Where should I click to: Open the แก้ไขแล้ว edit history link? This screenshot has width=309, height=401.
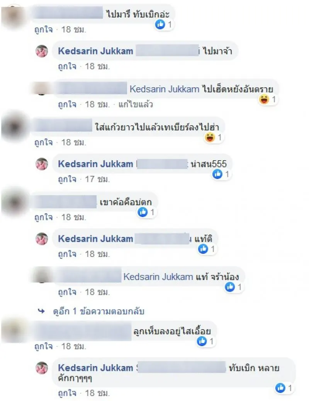[x=136, y=104]
